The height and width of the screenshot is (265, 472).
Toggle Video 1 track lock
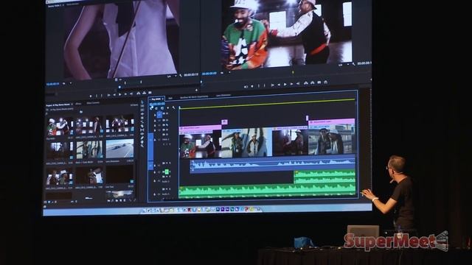(156, 140)
